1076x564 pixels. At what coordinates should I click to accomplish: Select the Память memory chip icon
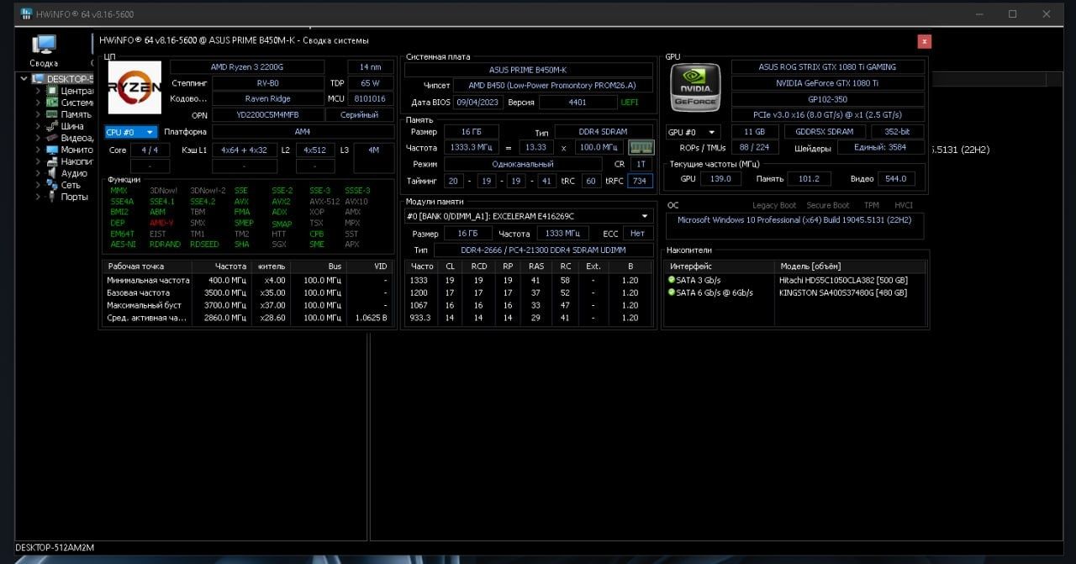click(x=52, y=114)
